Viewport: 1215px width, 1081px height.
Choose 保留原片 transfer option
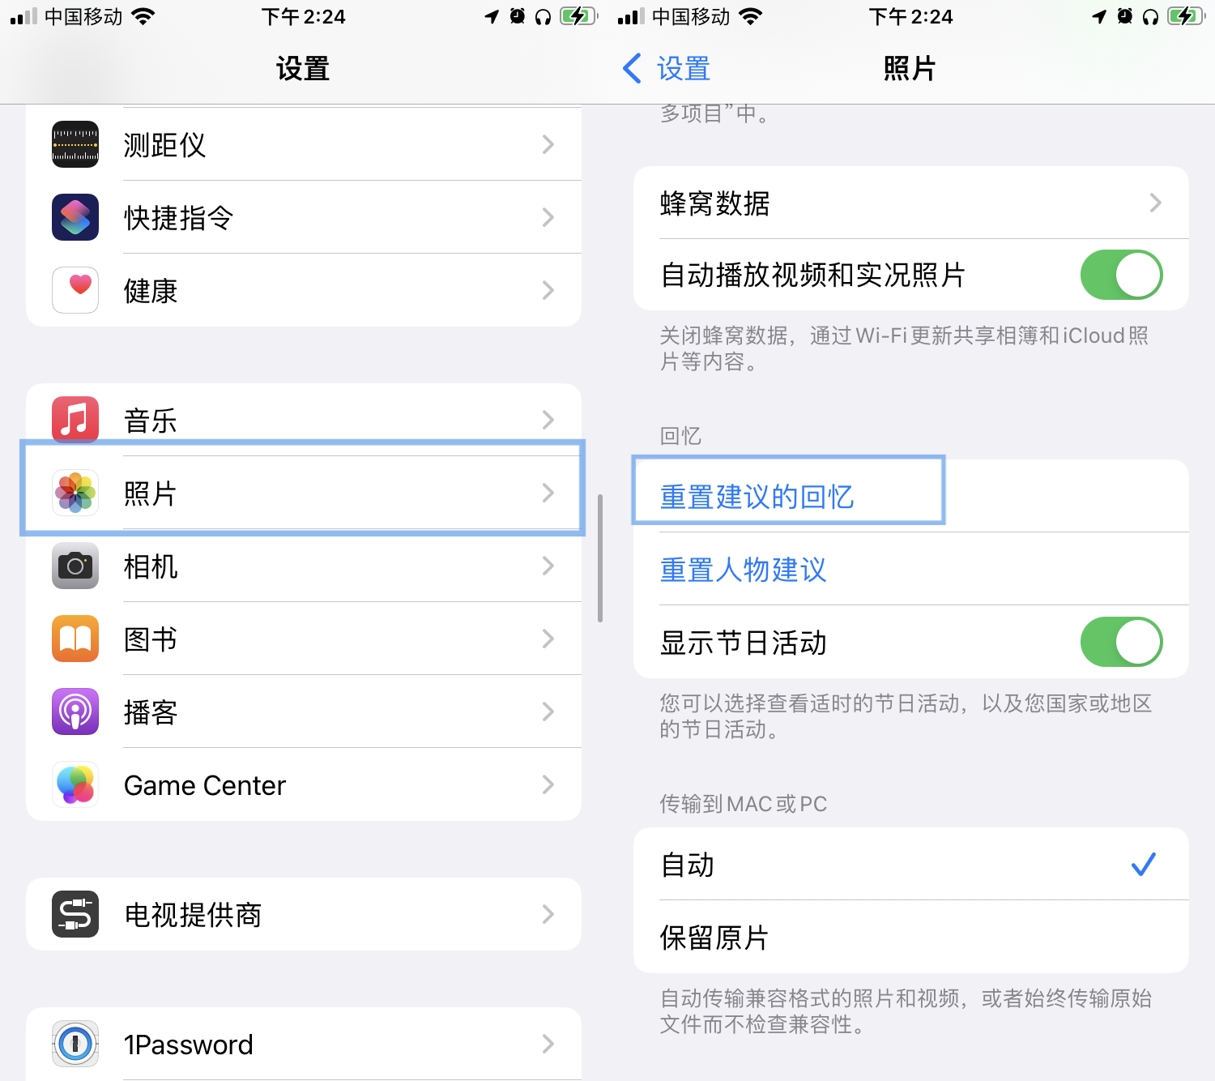coord(911,937)
